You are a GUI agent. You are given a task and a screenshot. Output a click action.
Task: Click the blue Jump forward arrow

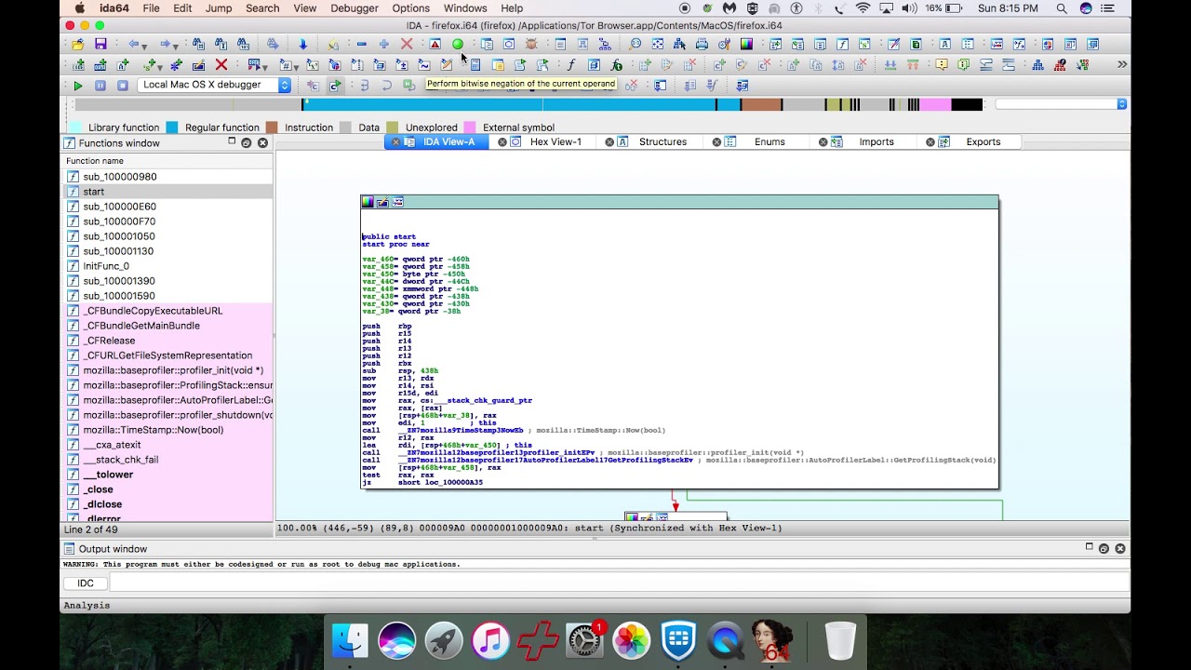click(x=165, y=44)
